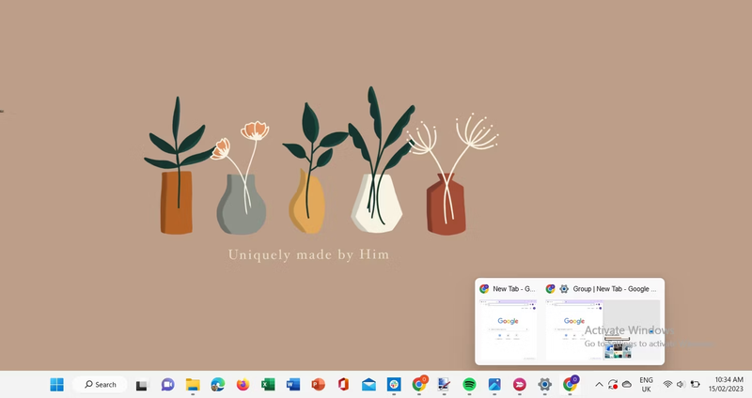Open Settings gear in the taskbar
The height and width of the screenshot is (398, 752).
coord(544,384)
